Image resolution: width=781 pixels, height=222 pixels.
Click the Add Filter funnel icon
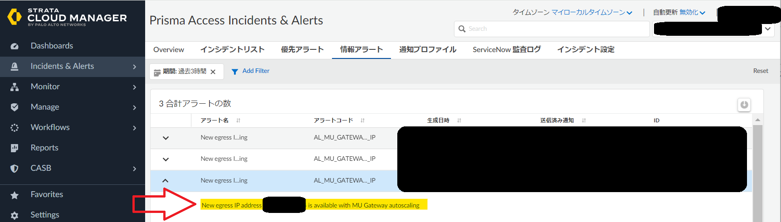[x=235, y=72]
